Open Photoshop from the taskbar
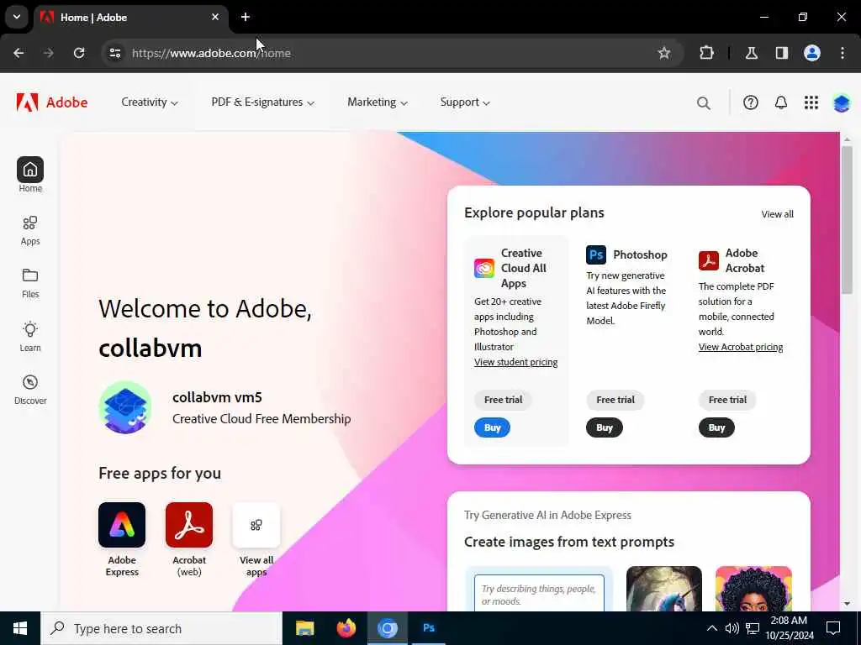 [x=429, y=628]
